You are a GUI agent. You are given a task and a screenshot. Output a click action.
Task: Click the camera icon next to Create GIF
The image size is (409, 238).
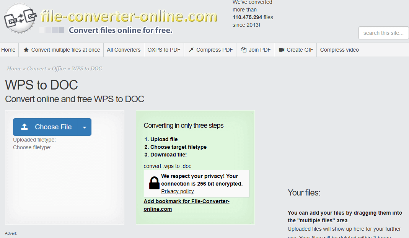[281, 50]
